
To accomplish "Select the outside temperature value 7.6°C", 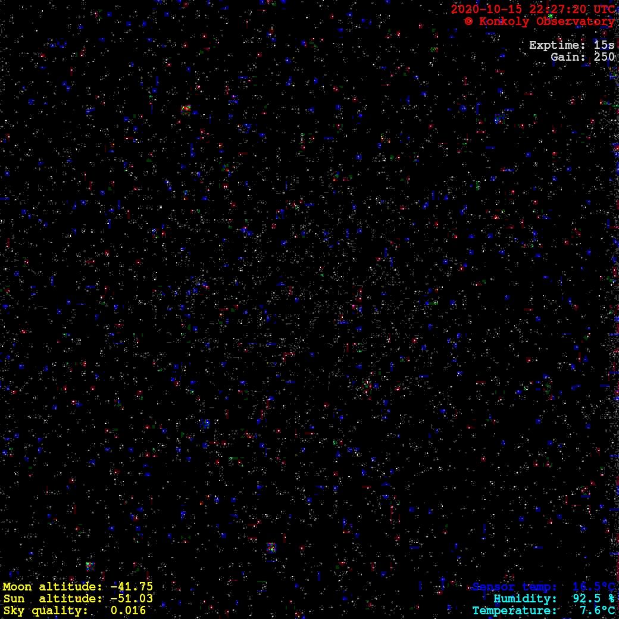I will 597,611.
